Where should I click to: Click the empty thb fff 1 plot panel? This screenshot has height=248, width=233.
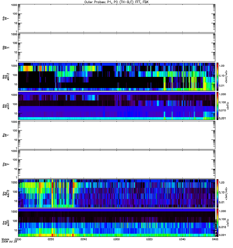tap(116, 18)
